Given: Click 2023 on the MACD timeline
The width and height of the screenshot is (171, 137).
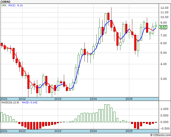Looking at the screenshot, I should [58, 131].
